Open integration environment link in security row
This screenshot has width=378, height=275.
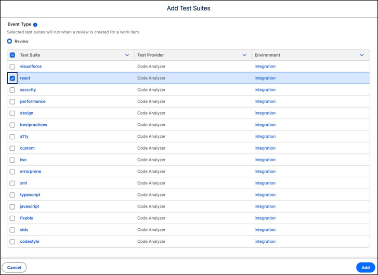(x=265, y=89)
